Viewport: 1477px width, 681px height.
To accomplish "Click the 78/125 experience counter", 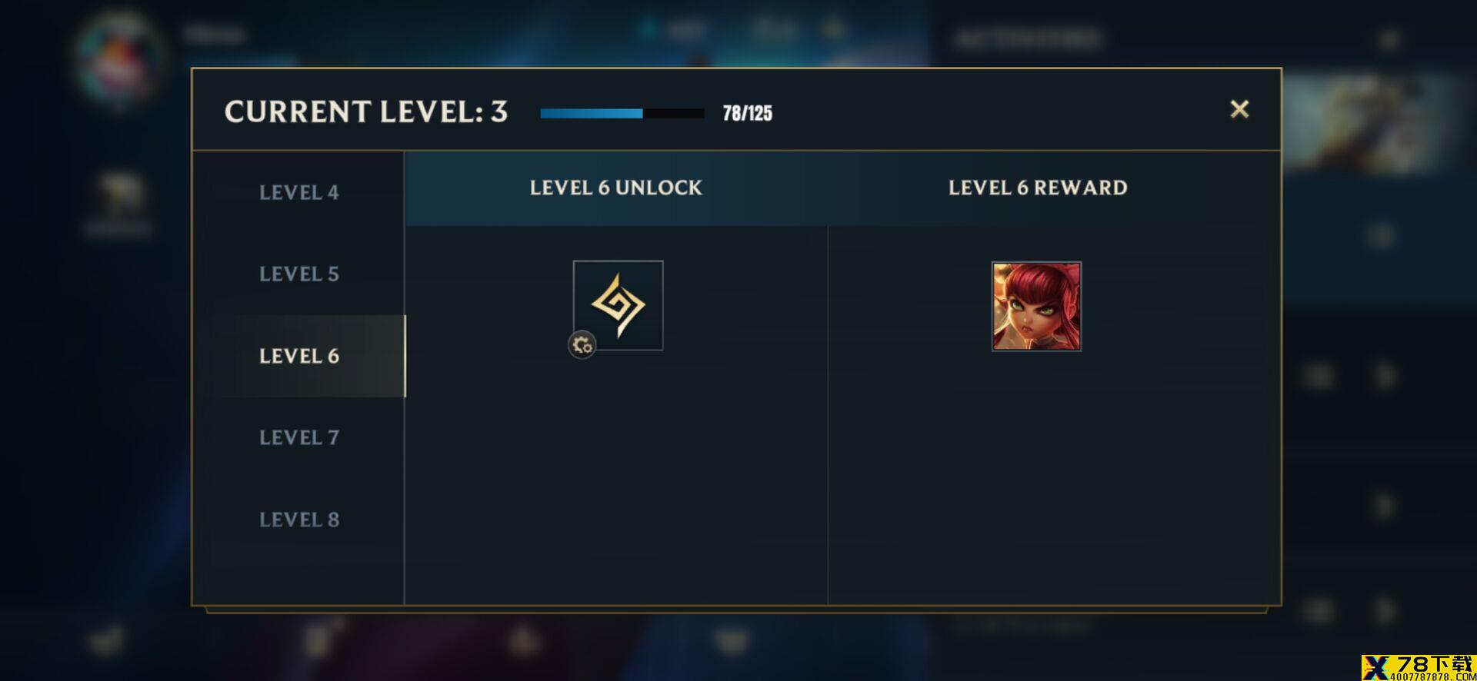I will coord(747,113).
